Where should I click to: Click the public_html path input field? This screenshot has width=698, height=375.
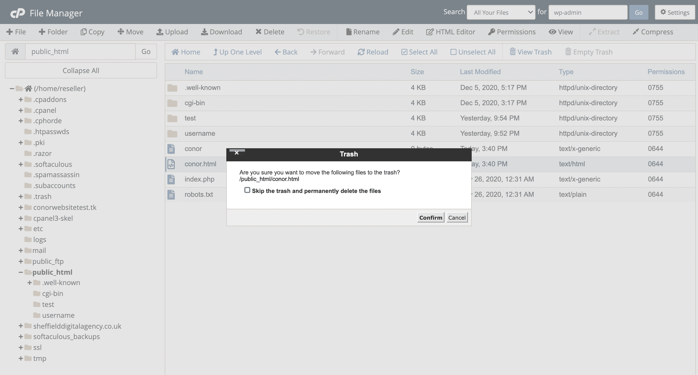click(80, 52)
